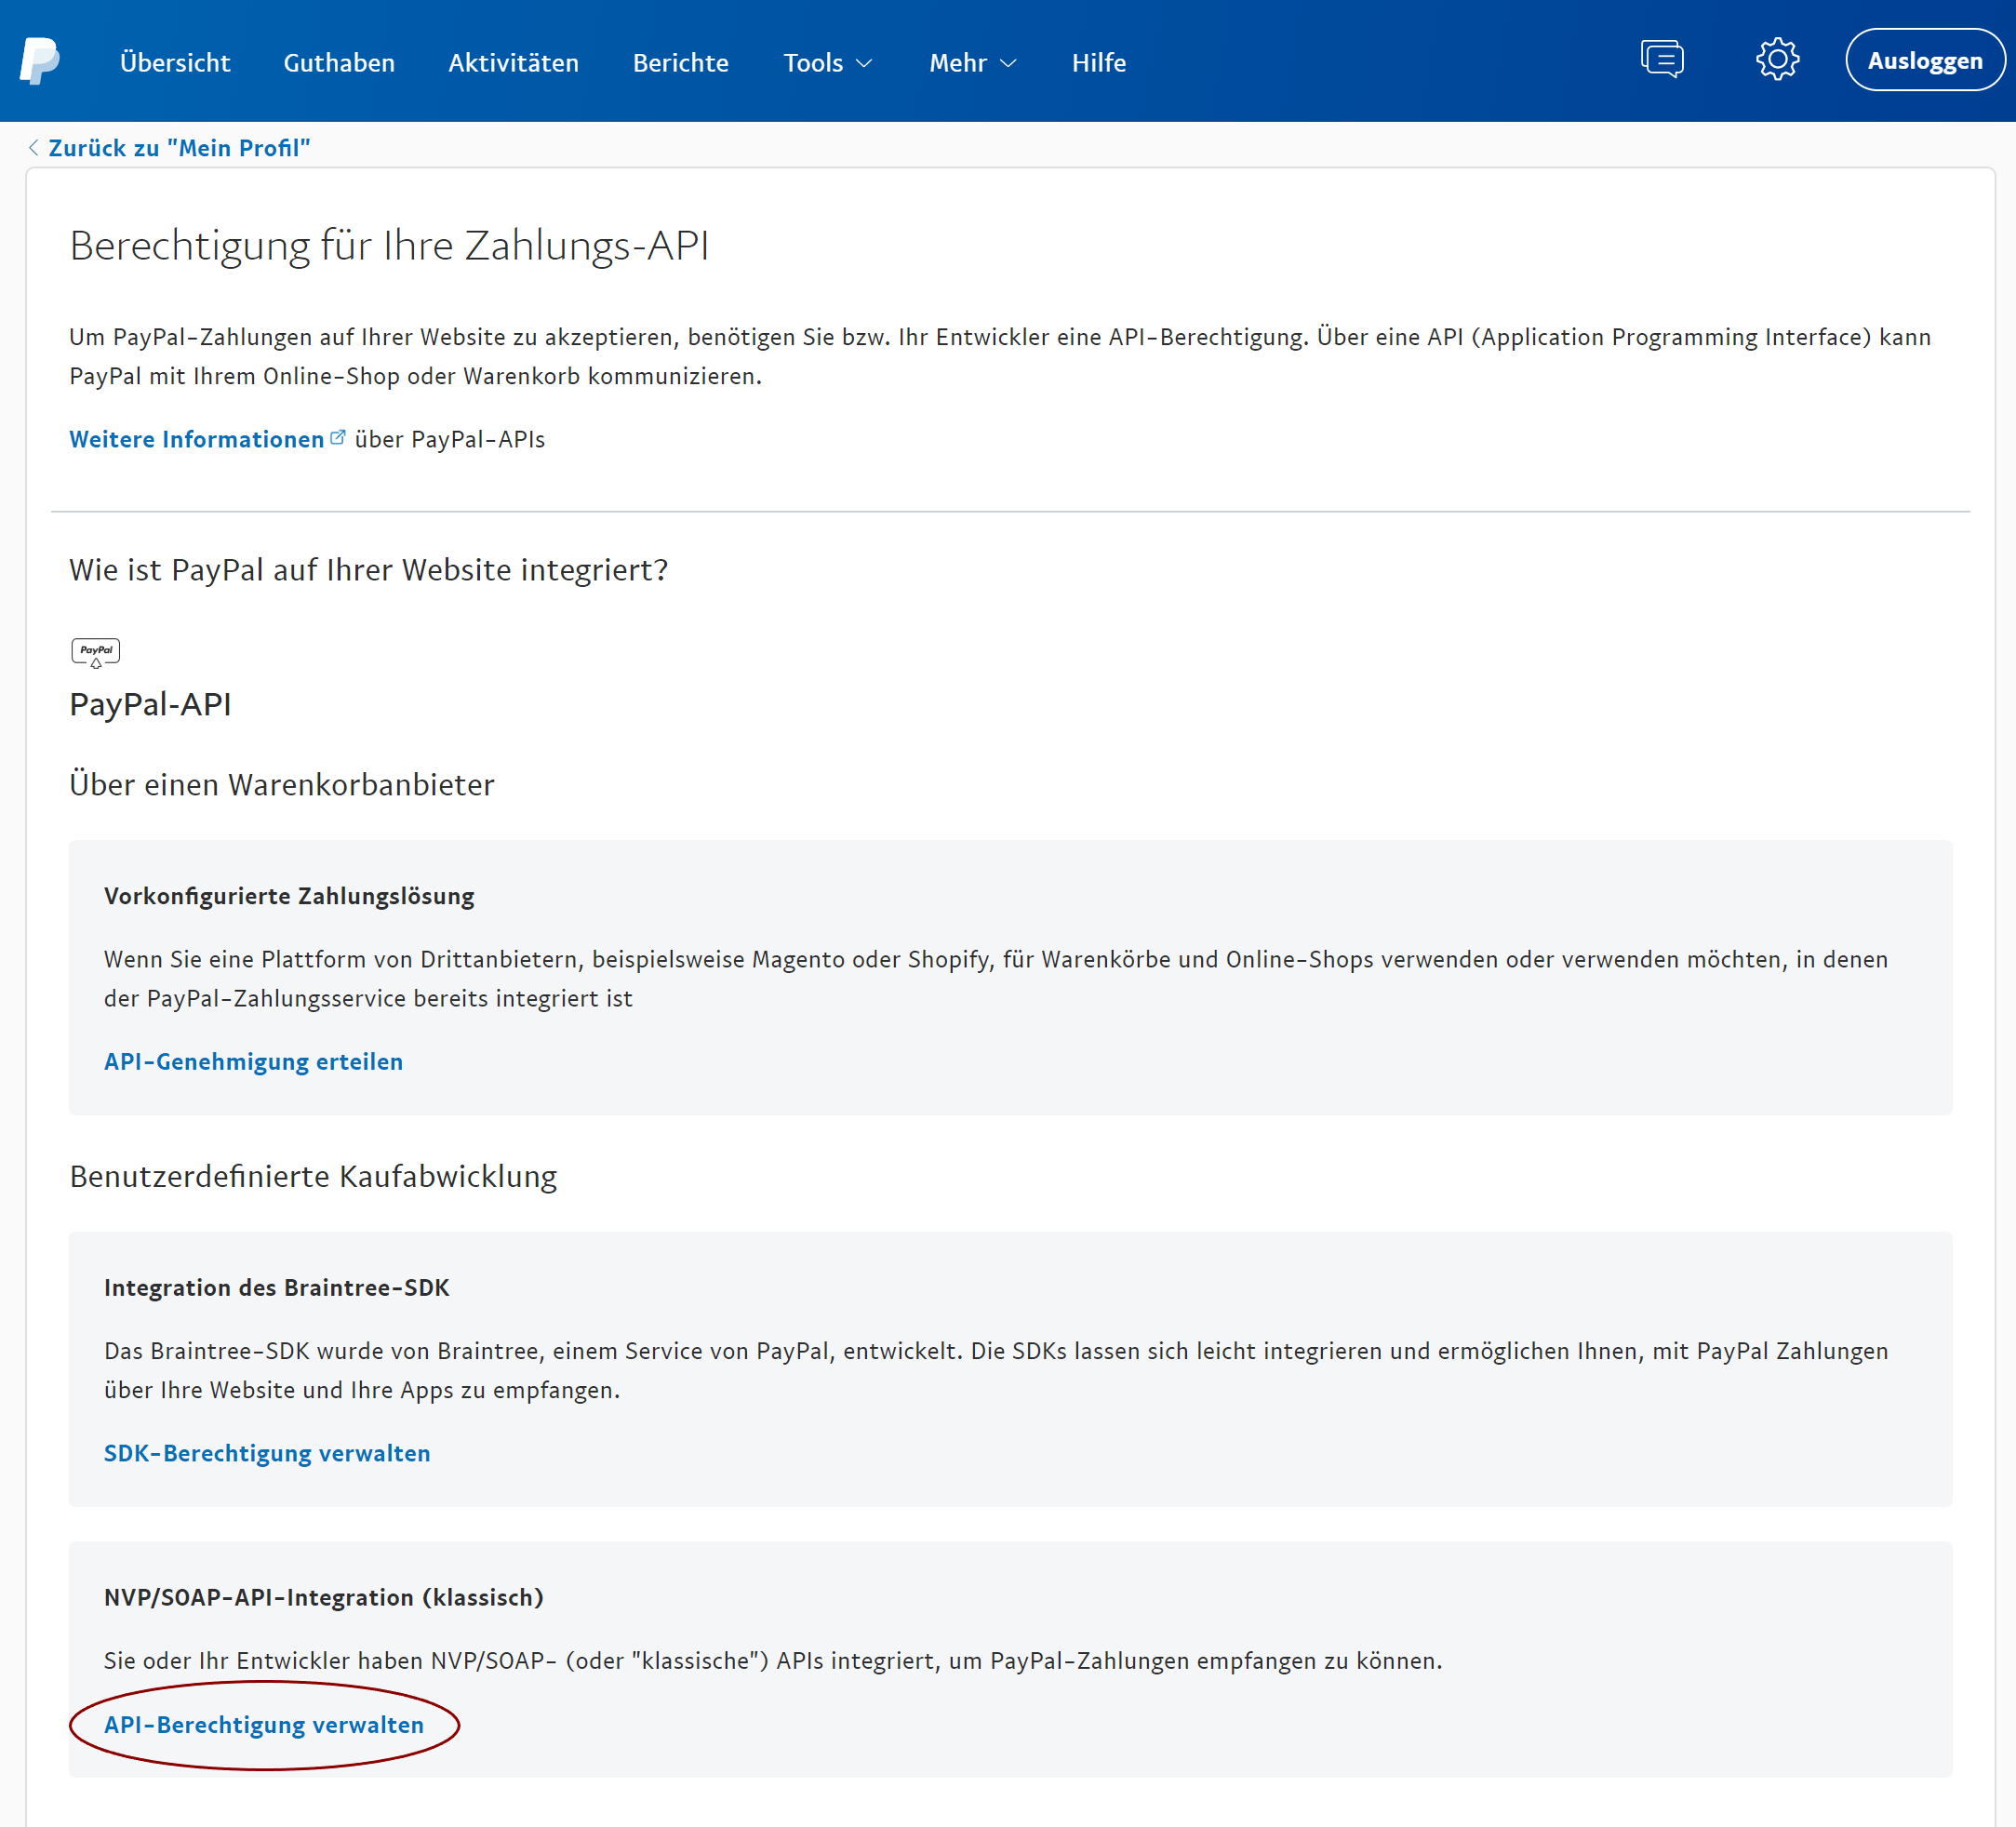Click API-Berechtigung verwalten link
2016x1827 pixels.
[x=264, y=1725]
